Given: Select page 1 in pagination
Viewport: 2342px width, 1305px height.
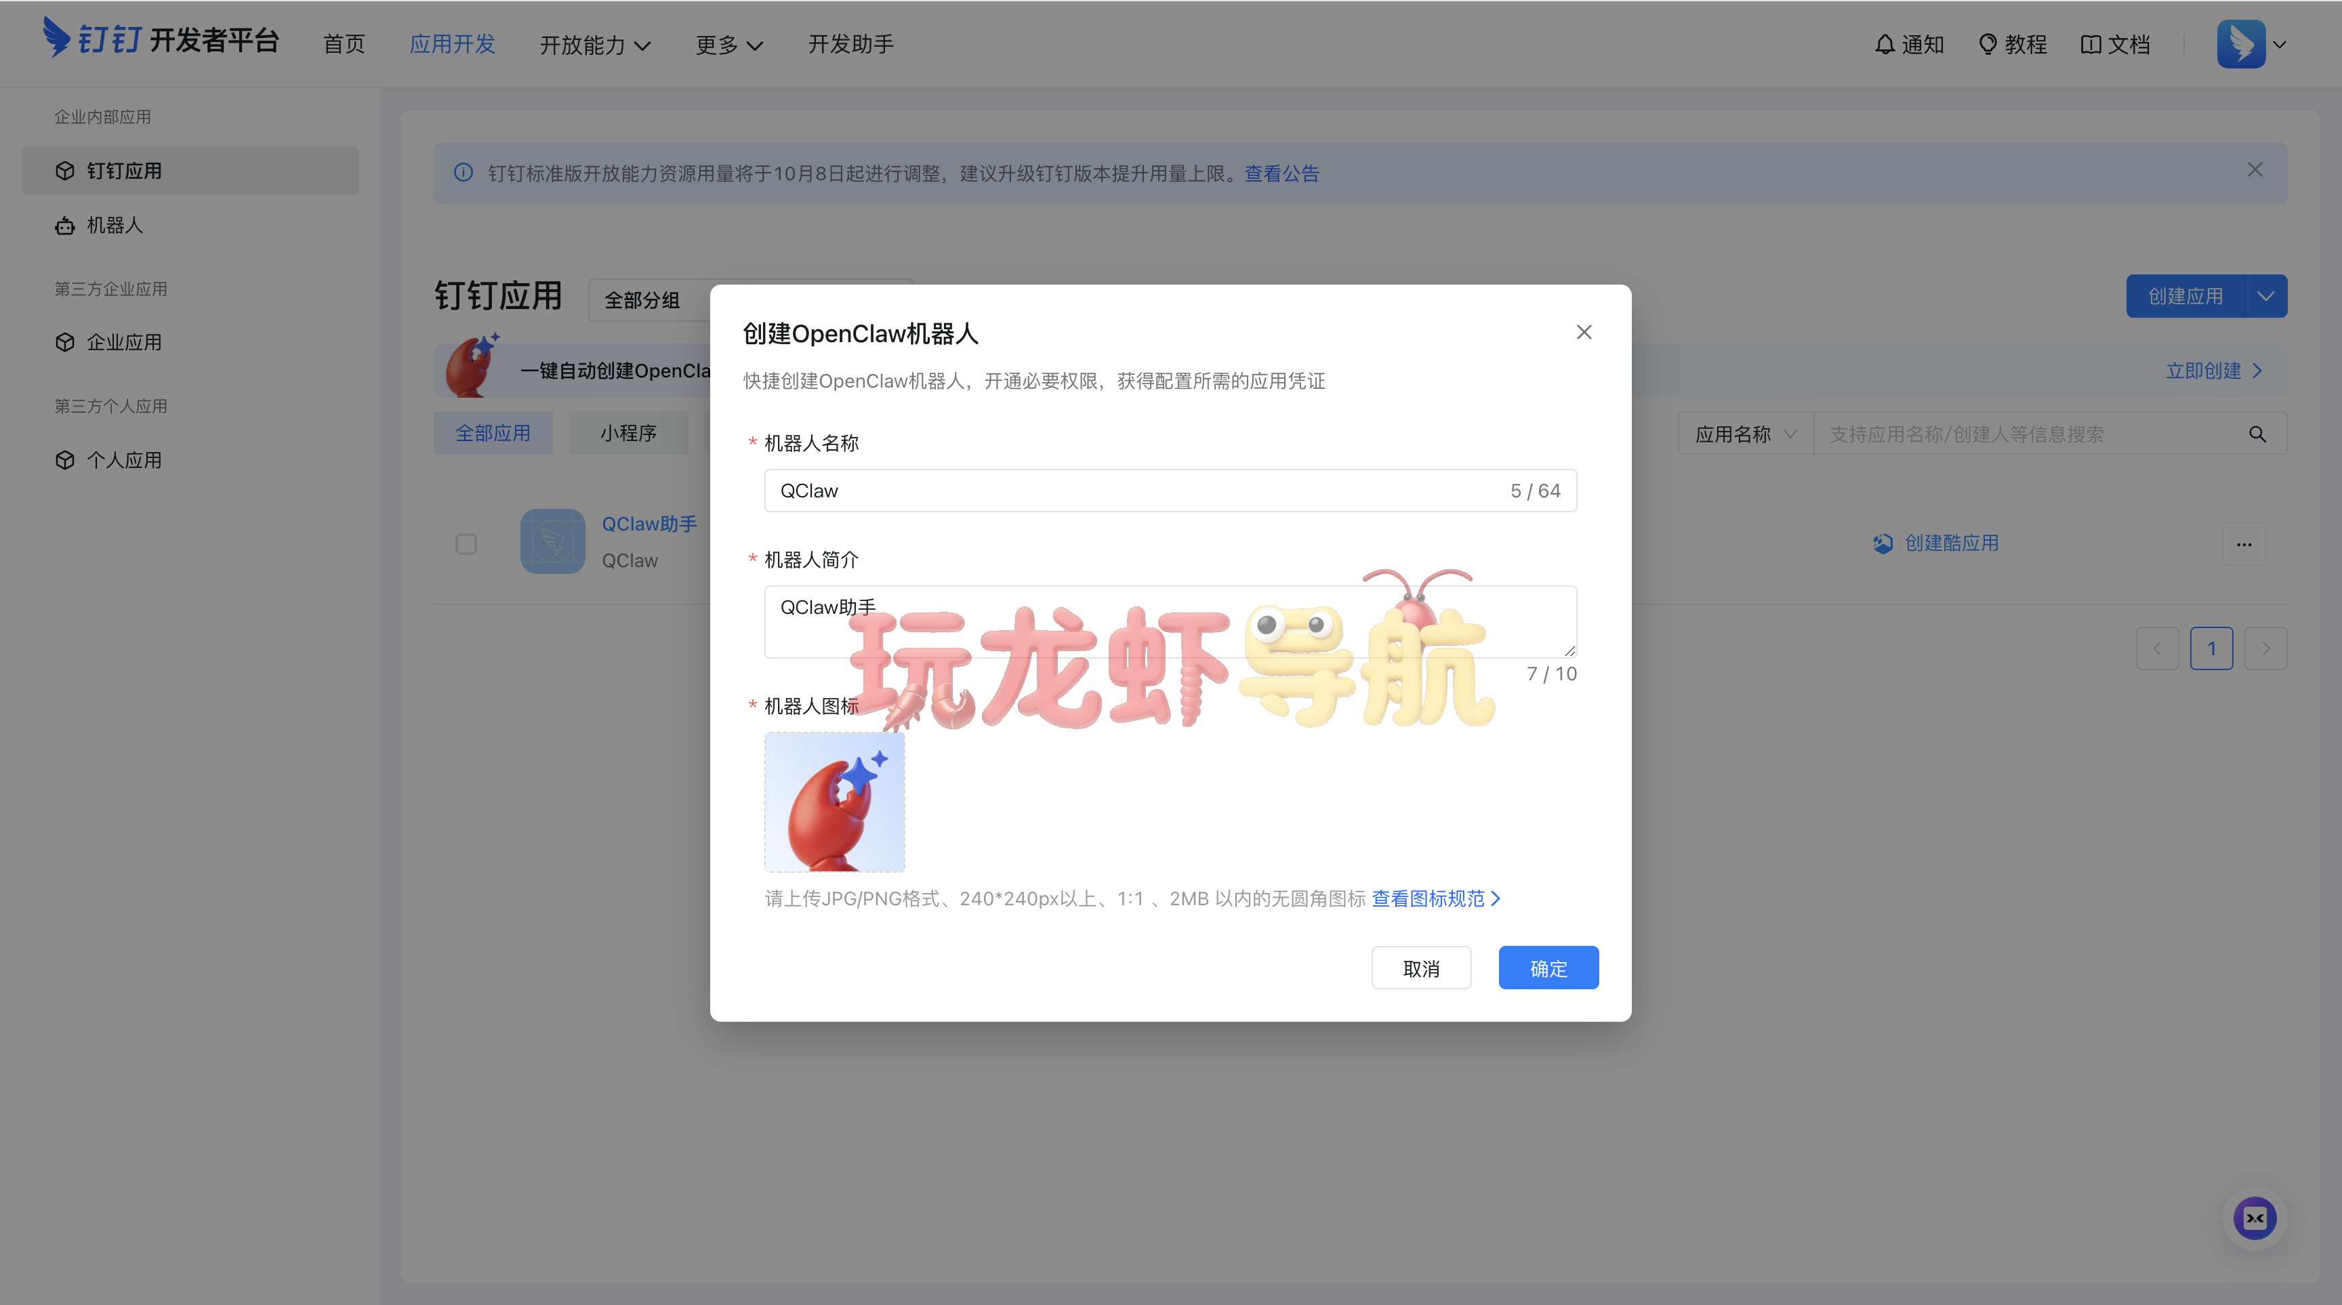Looking at the screenshot, I should (2212, 649).
